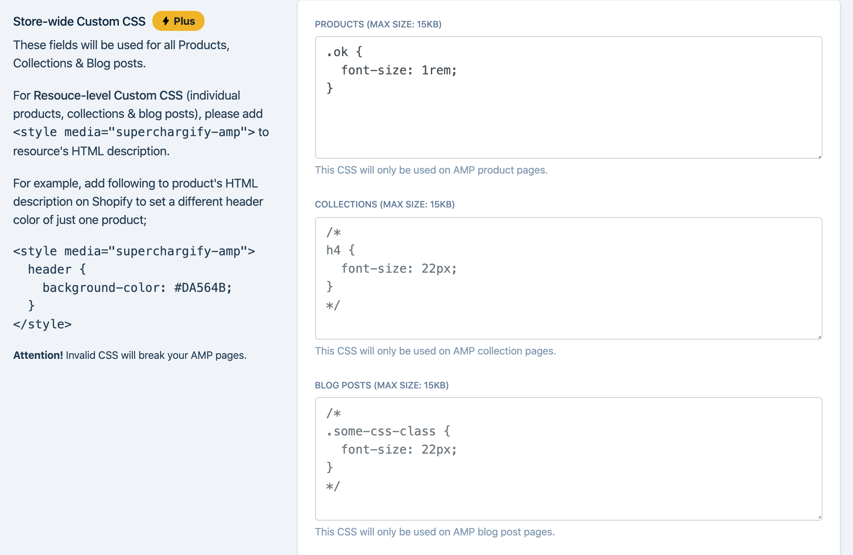The image size is (853, 555).
Task: Click the 'h4 {' line in Collections CSS
Action: [x=340, y=251]
